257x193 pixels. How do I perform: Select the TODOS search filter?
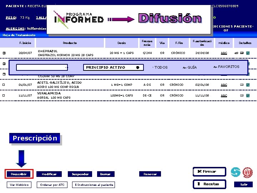tap(160, 68)
